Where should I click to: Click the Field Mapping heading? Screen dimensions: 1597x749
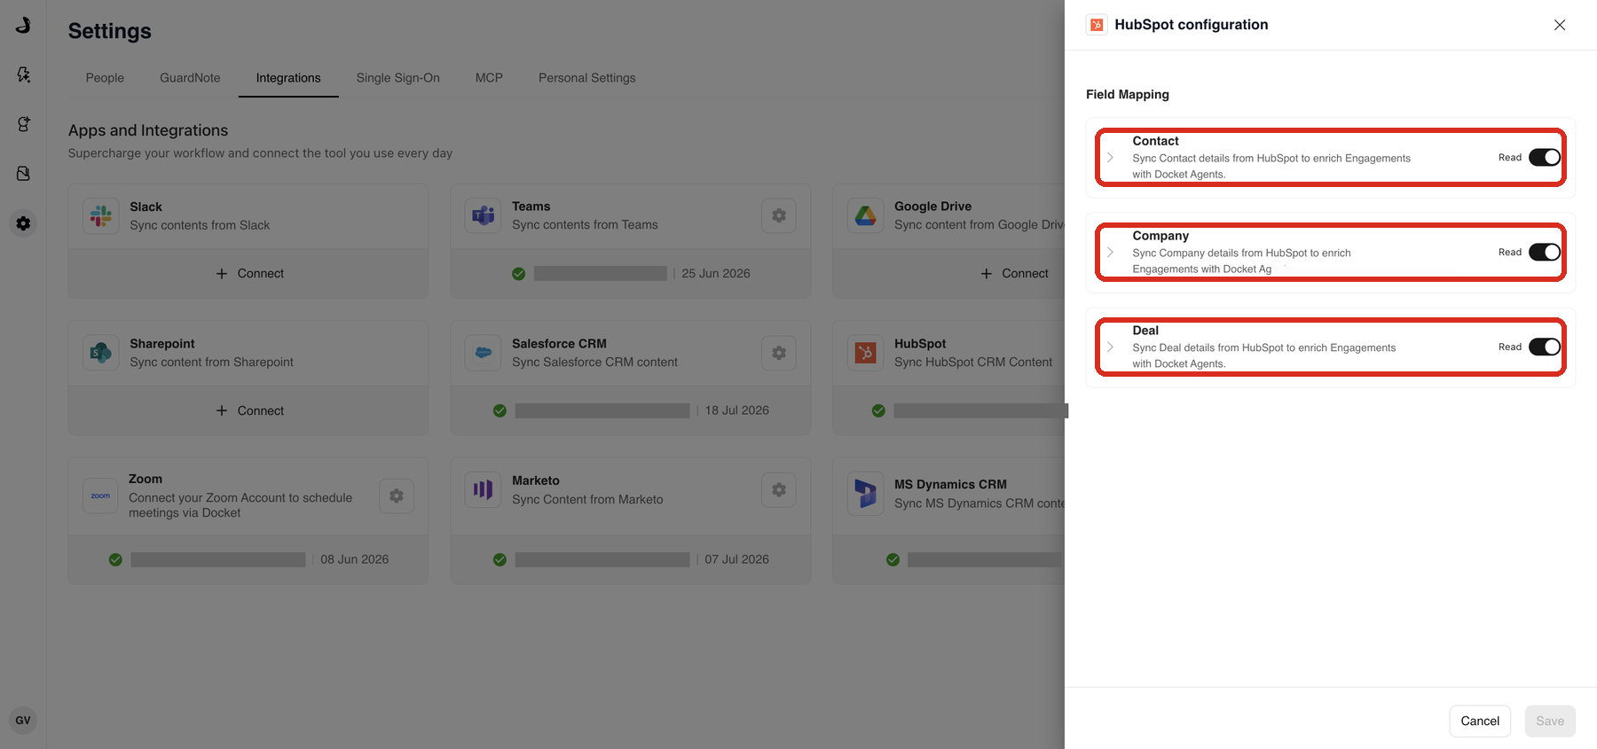click(1128, 95)
